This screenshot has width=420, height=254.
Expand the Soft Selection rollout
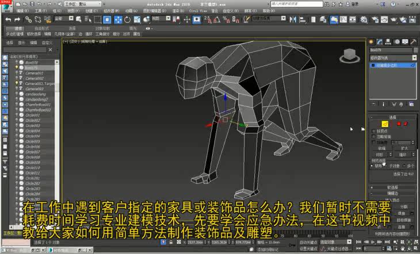392,187
